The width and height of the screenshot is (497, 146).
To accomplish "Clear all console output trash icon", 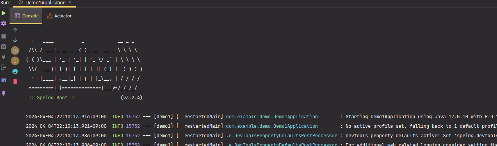I will point(15,82).
